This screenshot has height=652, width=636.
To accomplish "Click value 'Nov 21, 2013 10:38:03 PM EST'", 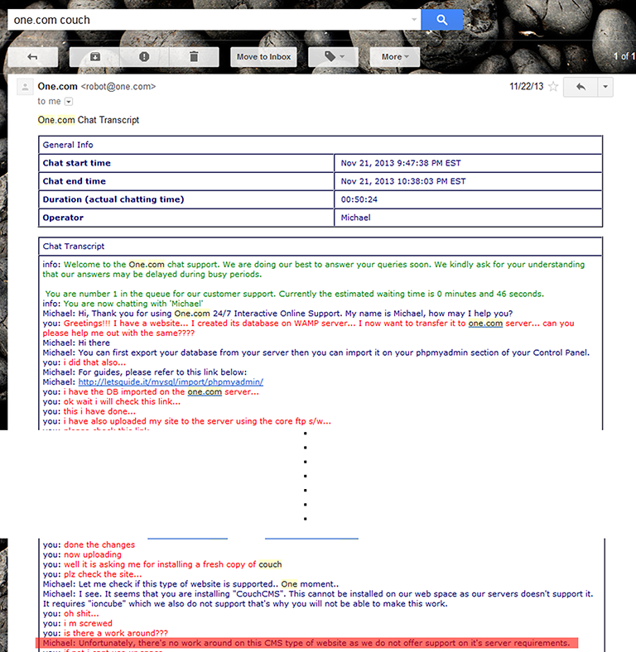I will 403,181.
